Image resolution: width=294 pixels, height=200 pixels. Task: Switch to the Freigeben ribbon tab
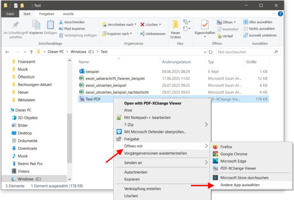coord(47,14)
